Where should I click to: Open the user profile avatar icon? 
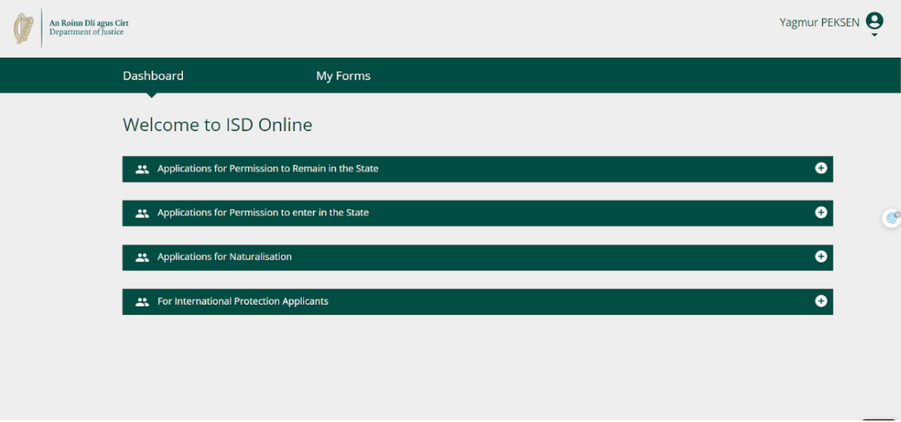click(874, 21)
